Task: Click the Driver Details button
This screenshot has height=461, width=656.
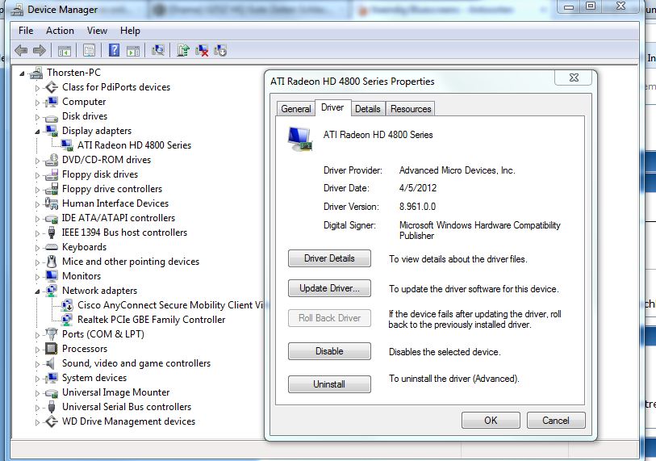Action: pyautogui.click(x=329, y=258)
